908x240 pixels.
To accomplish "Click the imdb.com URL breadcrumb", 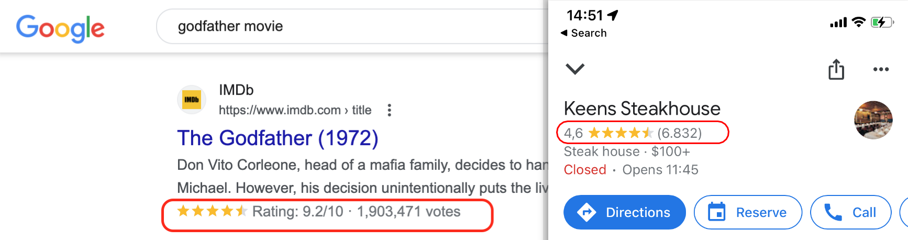I will pyautogui.click(x=295, y=110).
